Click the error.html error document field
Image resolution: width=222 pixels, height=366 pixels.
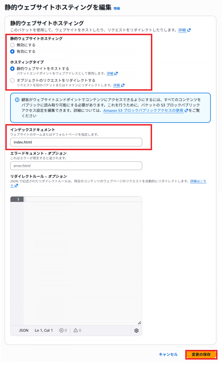click(76, 166)
